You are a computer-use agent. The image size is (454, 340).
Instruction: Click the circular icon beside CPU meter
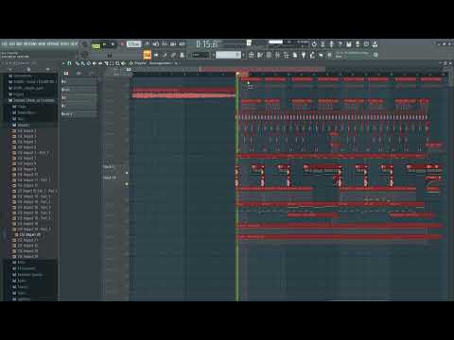click(x=314, y=44)
